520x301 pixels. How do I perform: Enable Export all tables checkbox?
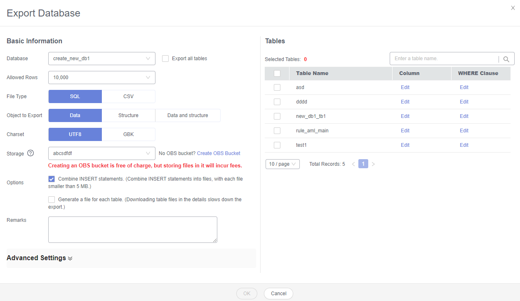pyautogui.click(x=165, y=59)
